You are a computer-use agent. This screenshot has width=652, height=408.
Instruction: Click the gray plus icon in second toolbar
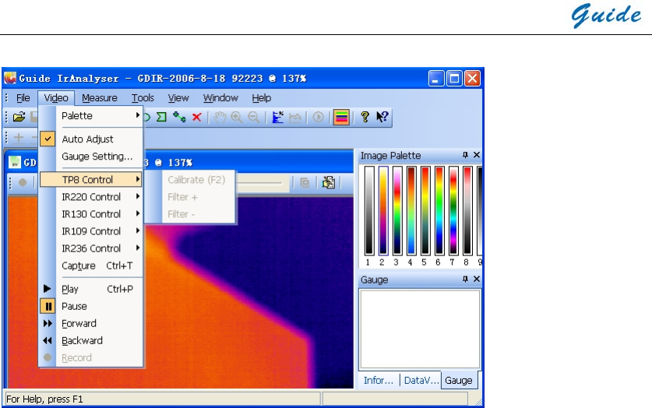click(19, 137)
